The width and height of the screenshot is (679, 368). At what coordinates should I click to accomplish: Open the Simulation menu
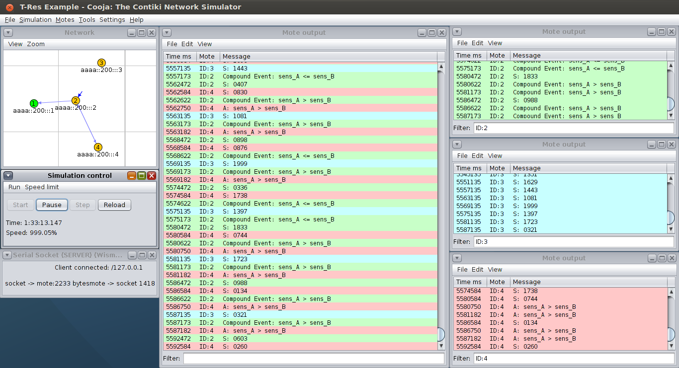tap(35, 20)
